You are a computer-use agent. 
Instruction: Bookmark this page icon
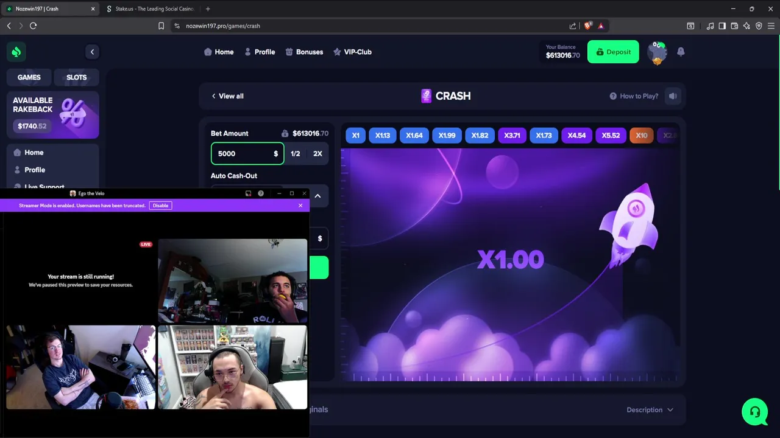coord(161,26)
